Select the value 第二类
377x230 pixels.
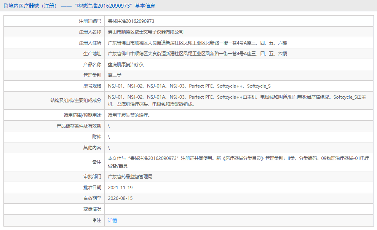pos(115,75)
